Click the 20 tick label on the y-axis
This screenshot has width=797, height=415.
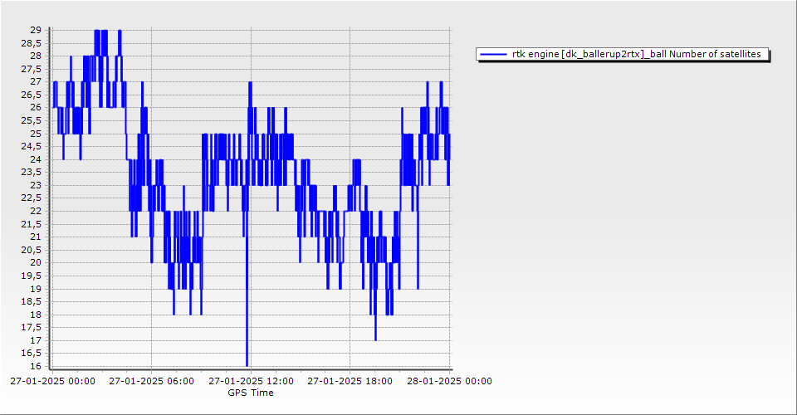[36, 262]
